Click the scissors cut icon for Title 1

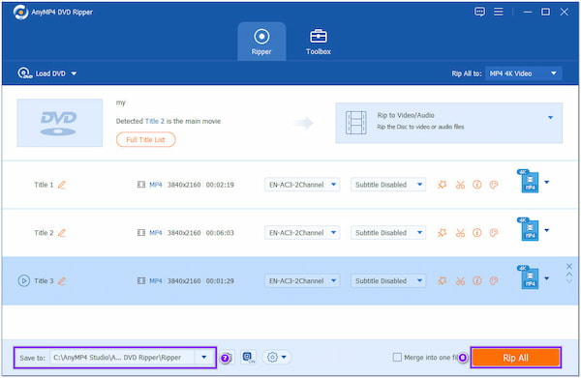460,185
